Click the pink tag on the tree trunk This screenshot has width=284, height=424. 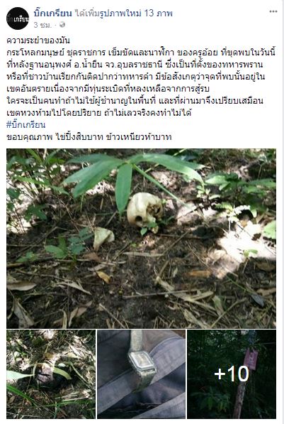251,359
